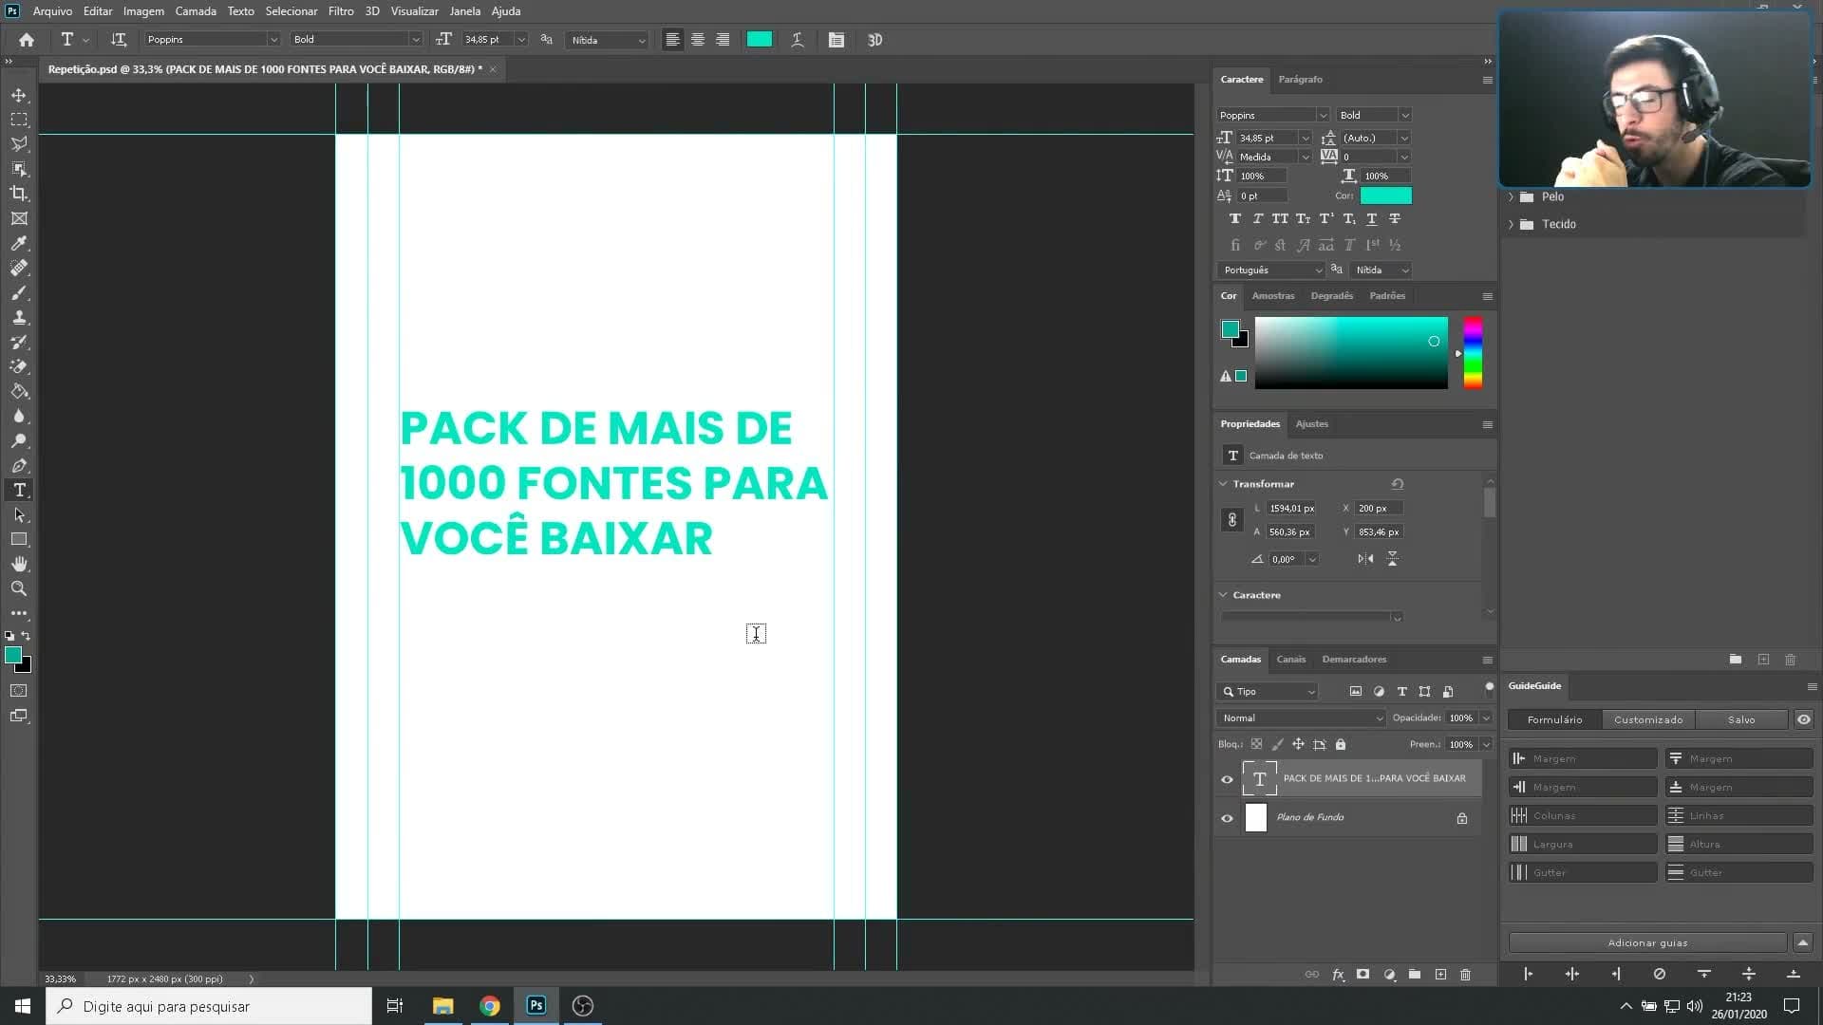This screenshot has height=1025, width=1823.
Task: Select the Move tool
Action: click(x=19, y=95)
